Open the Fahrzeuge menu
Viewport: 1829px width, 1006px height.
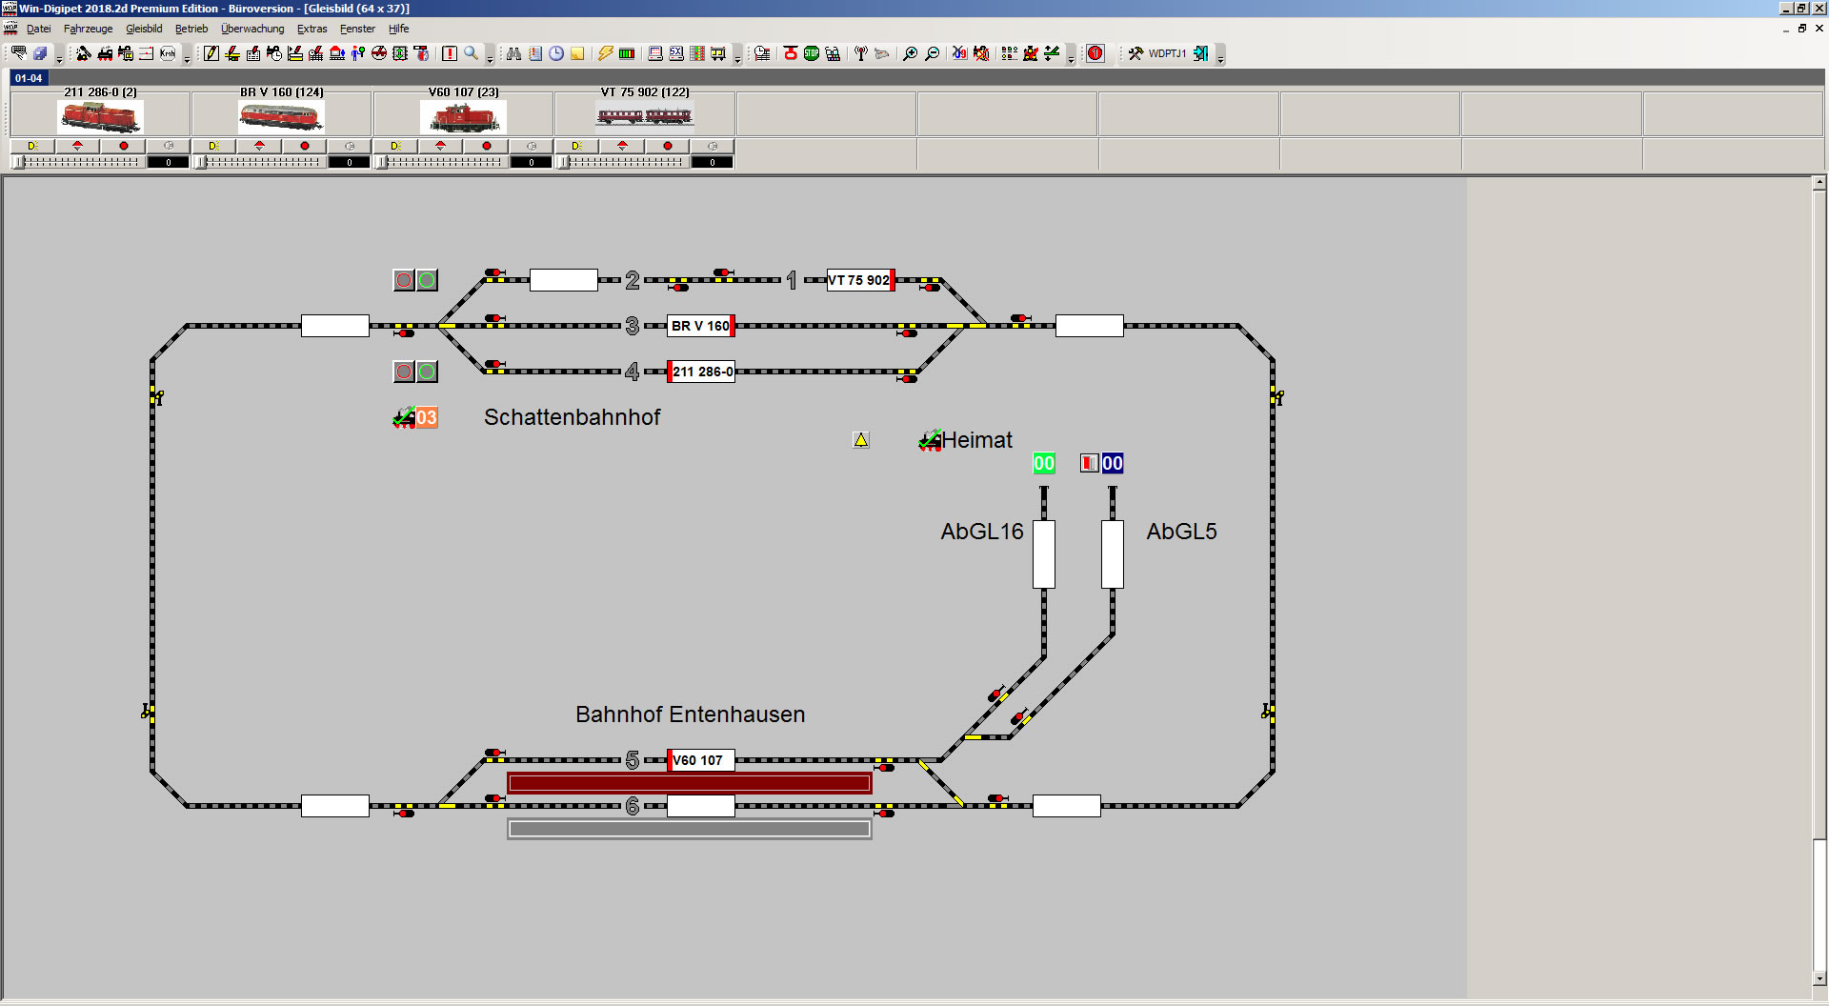pos(88,29)
